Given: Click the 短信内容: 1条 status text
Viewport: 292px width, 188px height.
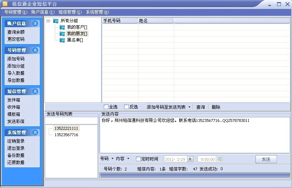Looking at the screenshot, I should coord(151,169).
